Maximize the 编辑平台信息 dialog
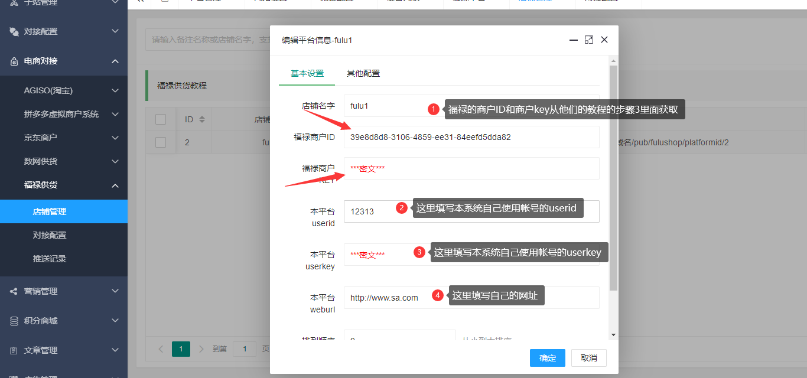 click(588, 40)
